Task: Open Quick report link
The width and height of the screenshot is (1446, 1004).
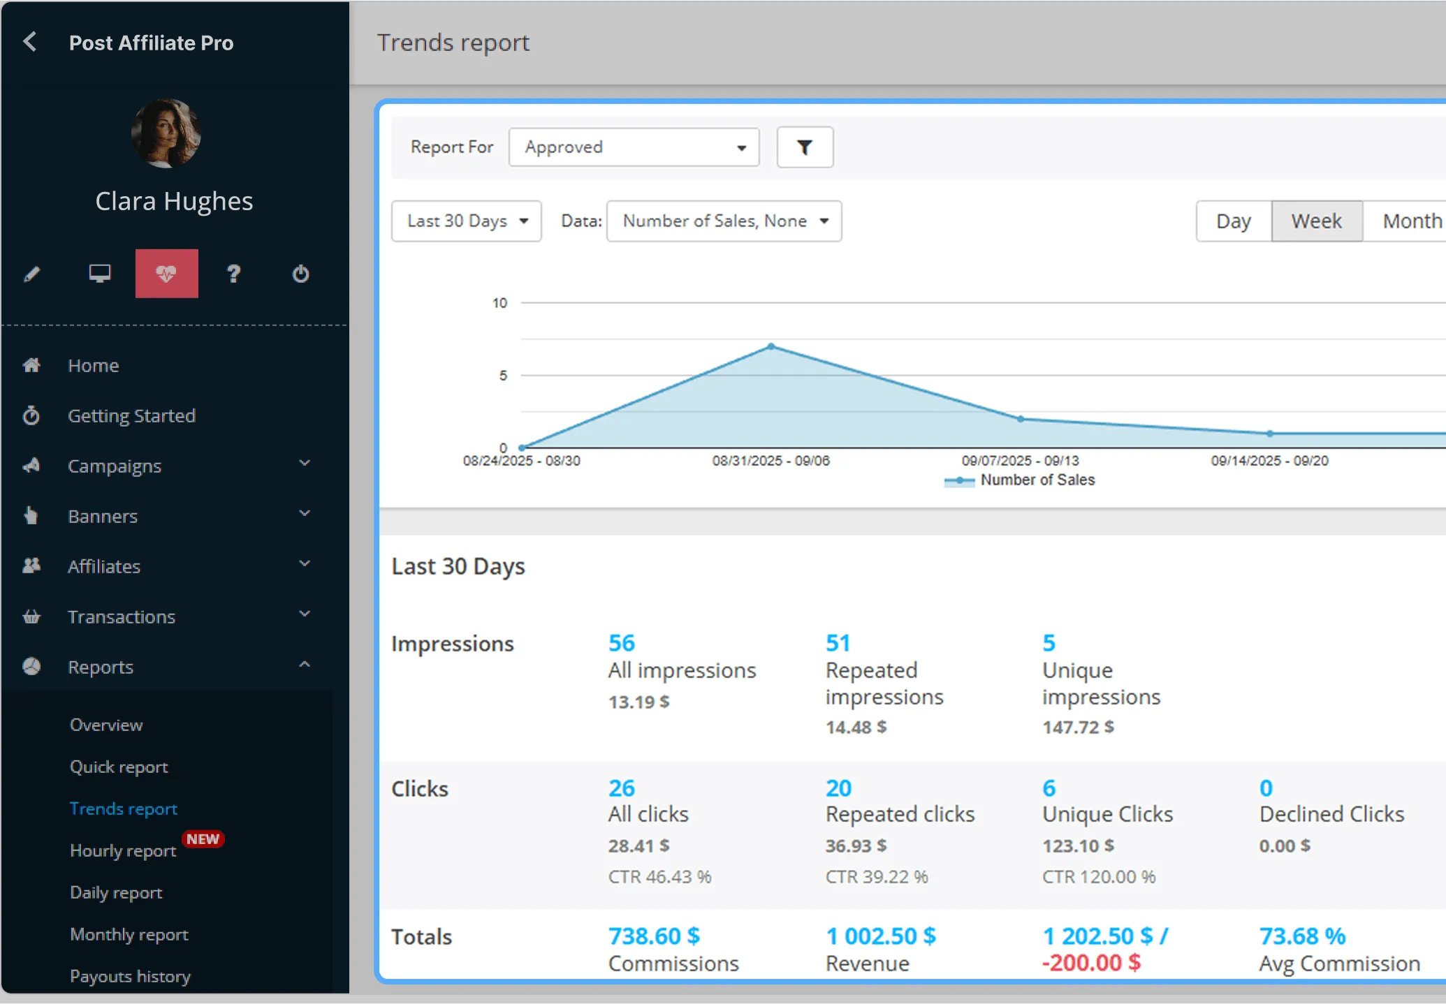Action: coord(119,767)
